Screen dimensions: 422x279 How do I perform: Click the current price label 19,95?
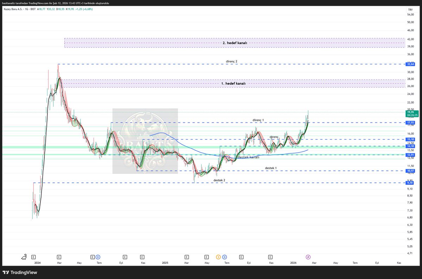(410, 112)
